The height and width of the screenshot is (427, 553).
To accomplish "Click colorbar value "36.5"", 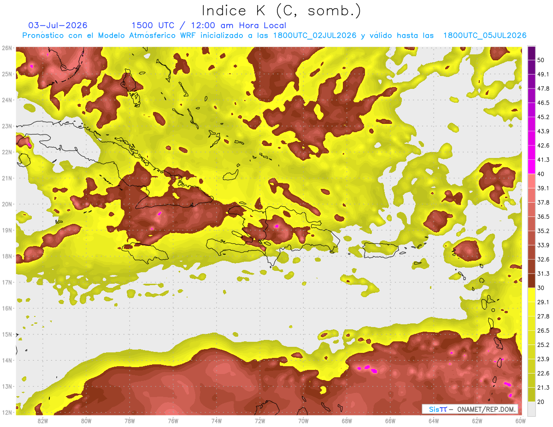I will [543, 216].
